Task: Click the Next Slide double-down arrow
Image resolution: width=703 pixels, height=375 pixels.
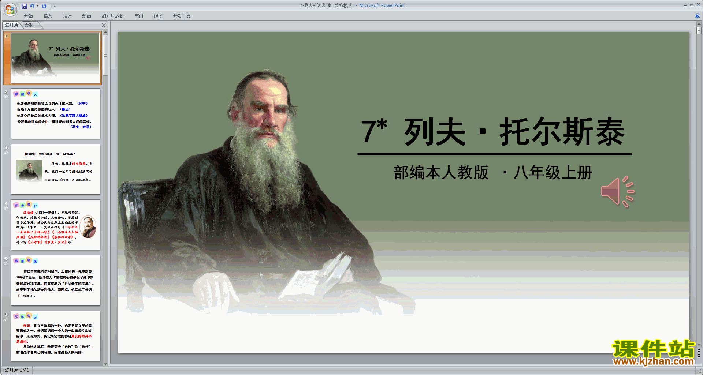Action: tap(699, 356)
